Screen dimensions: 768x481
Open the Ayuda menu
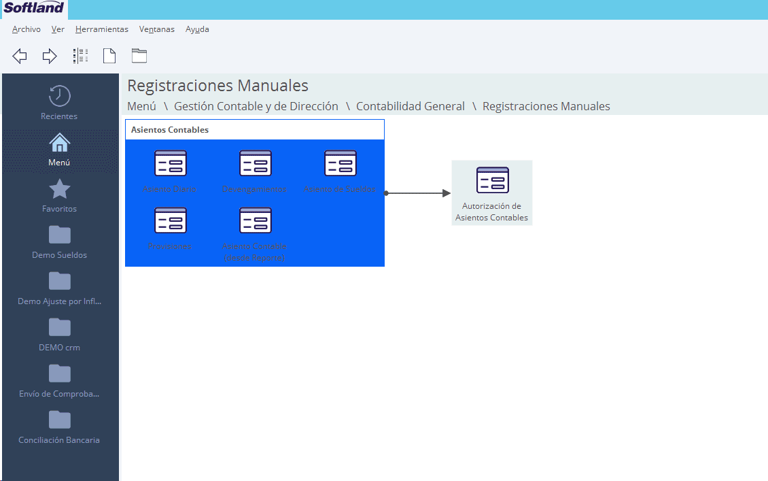coord(197,29)
